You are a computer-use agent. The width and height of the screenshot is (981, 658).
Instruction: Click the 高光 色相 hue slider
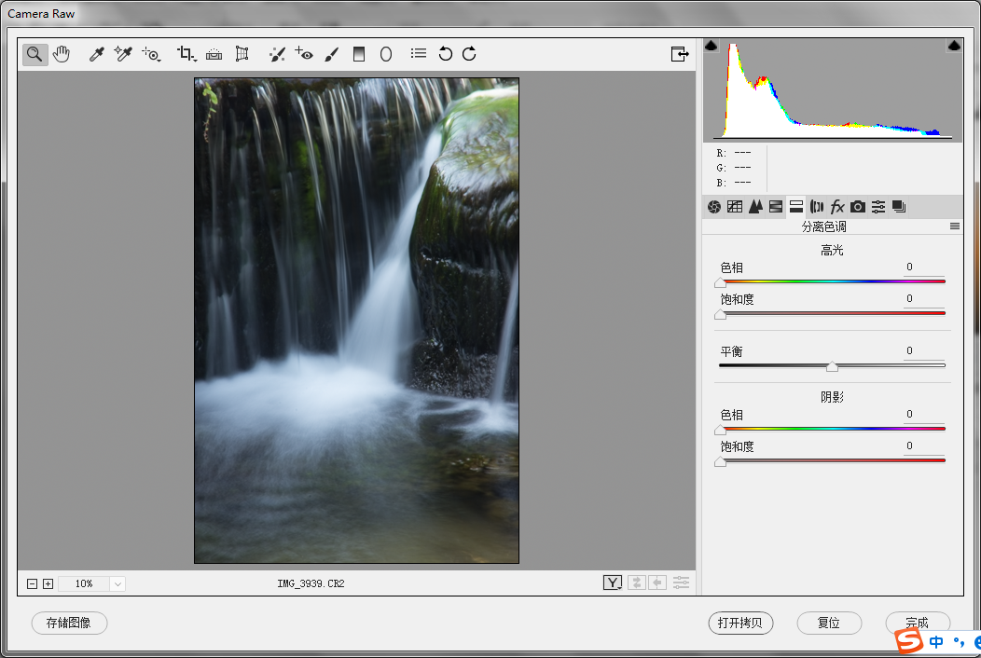click(832, 282)
